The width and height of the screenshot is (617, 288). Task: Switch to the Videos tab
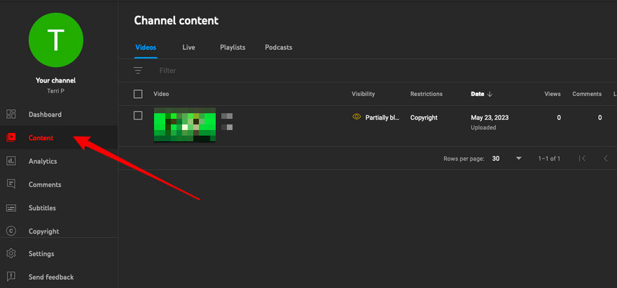click(146, 48)
